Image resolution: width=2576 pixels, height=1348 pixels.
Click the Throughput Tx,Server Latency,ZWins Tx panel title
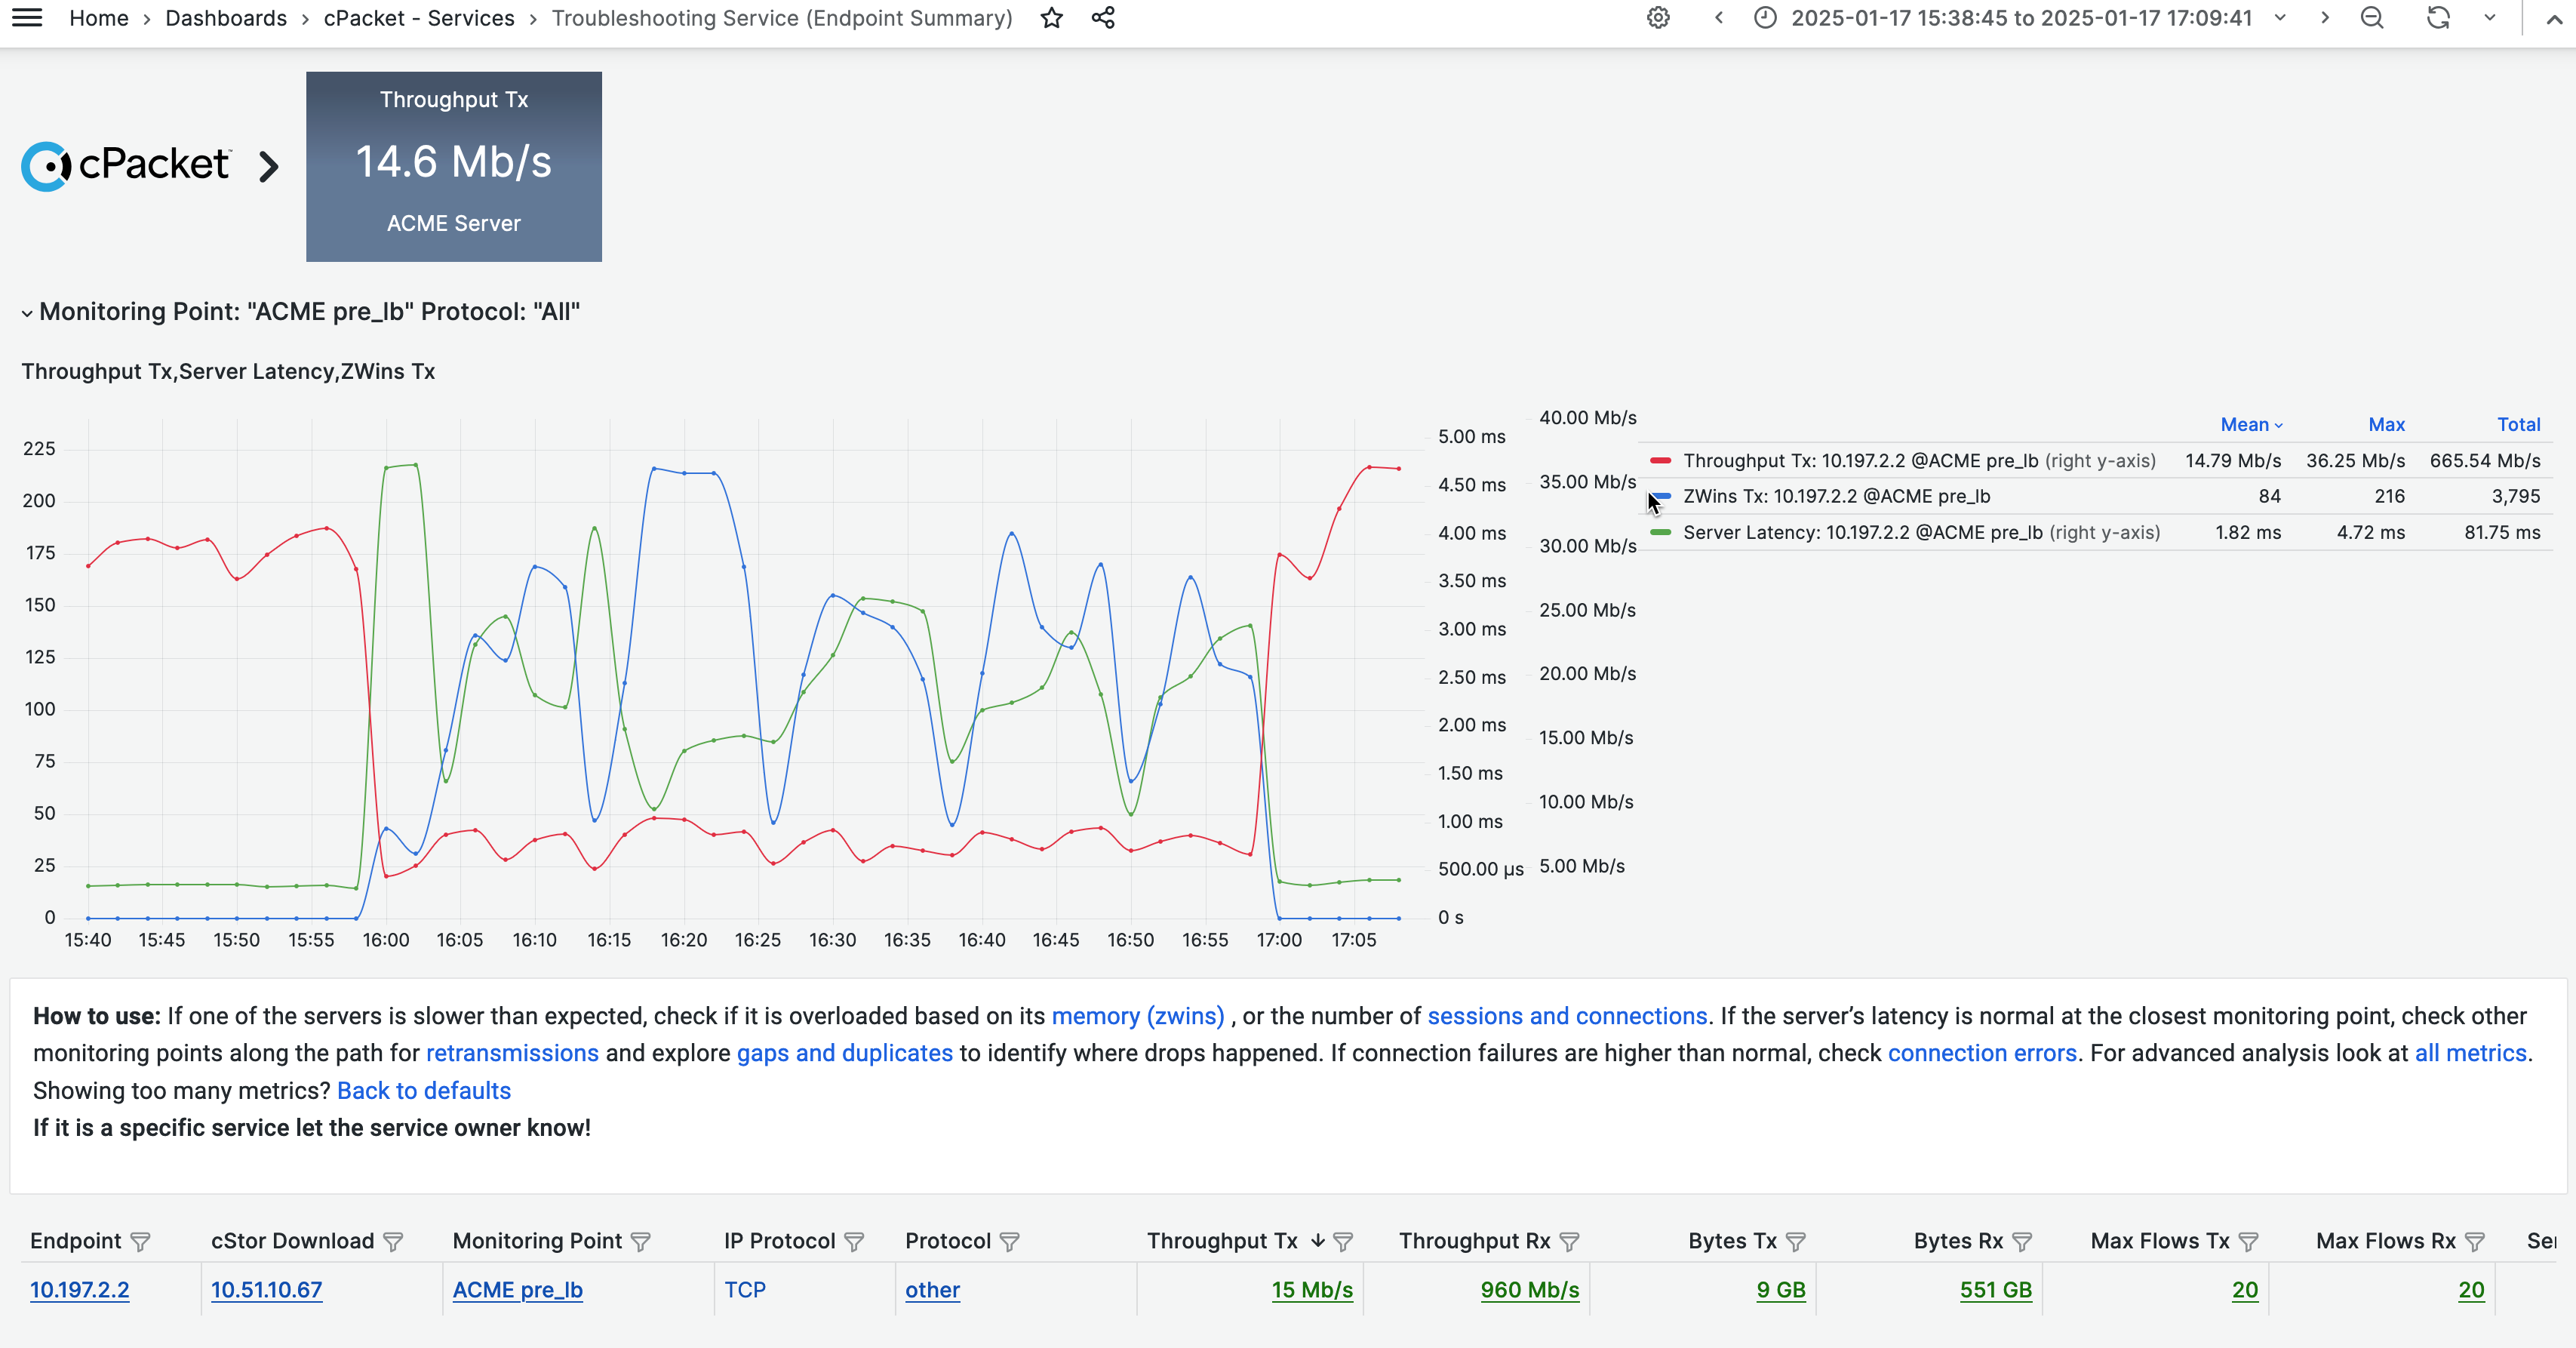click(228, 372)
